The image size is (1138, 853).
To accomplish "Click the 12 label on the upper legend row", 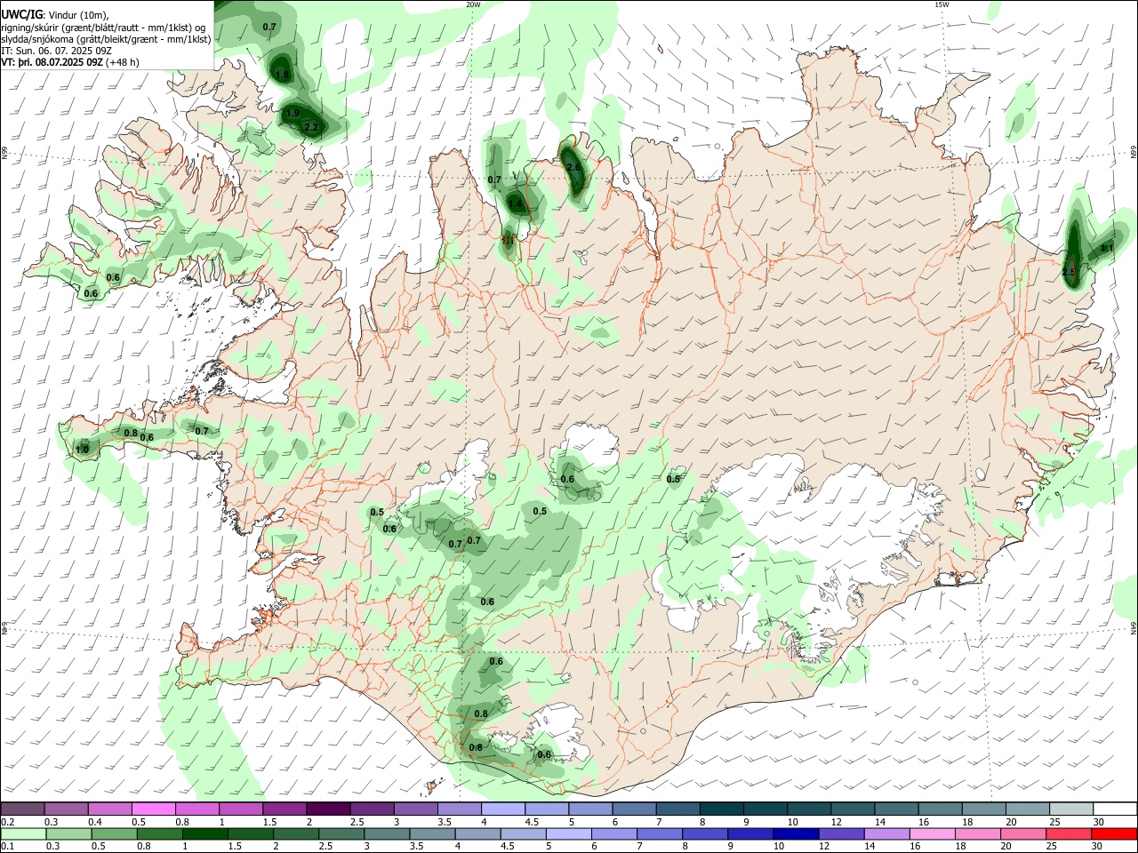I will 836,822.
